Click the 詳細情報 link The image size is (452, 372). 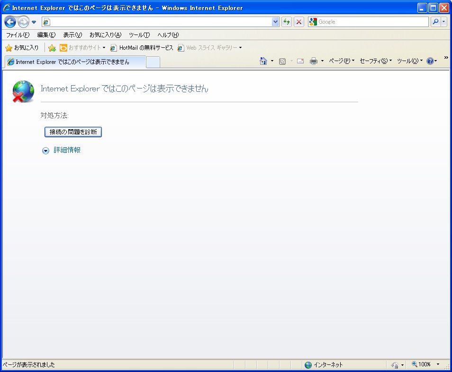[67, 150]
